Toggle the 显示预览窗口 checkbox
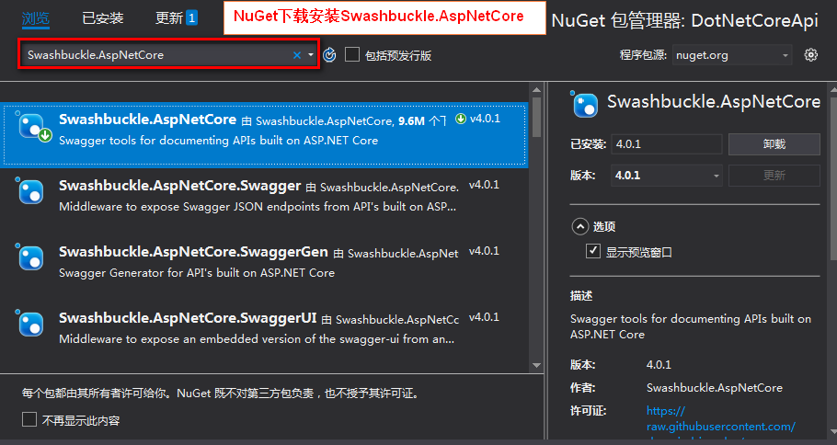837x445 pixels. (x=593, y=251)
